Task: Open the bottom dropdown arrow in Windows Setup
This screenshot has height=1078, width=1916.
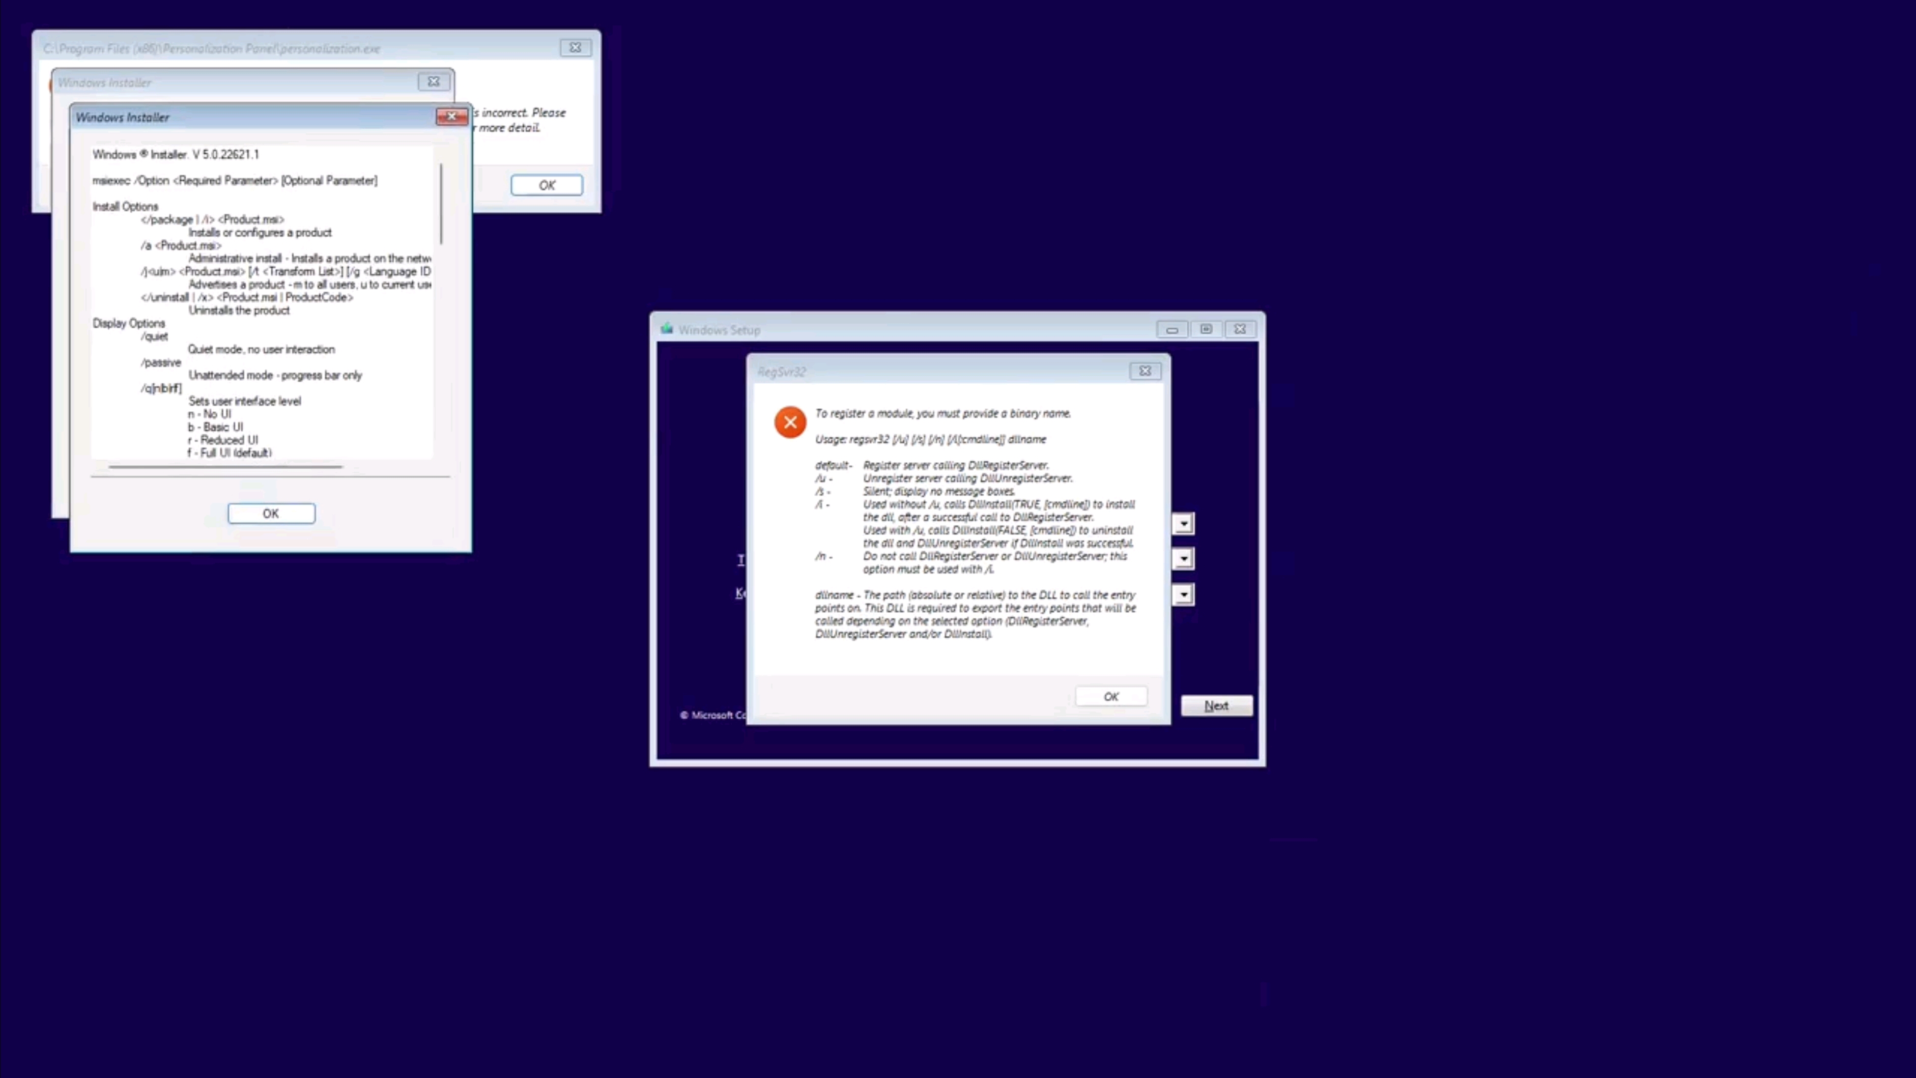Action: click(x=1183, y=594)
